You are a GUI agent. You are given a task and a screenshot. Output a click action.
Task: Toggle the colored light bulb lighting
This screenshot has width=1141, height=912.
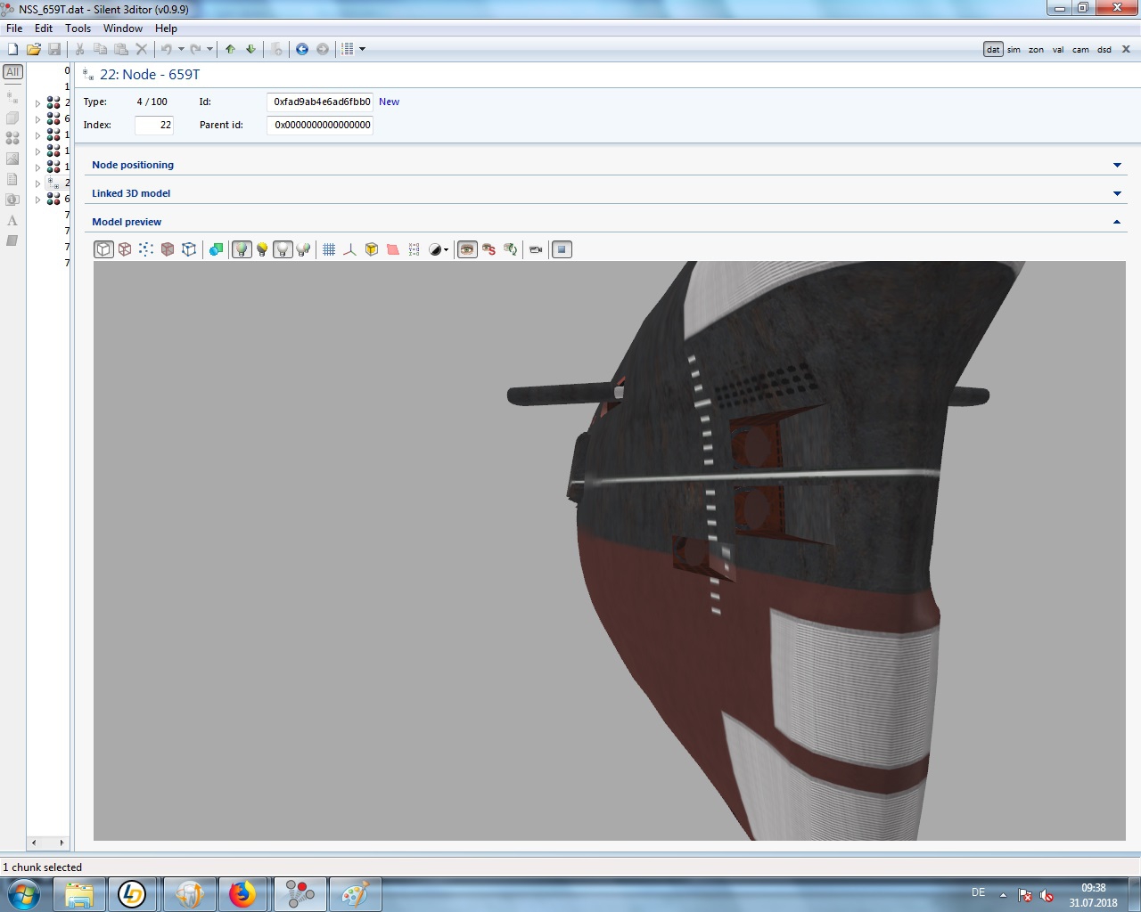242,249
